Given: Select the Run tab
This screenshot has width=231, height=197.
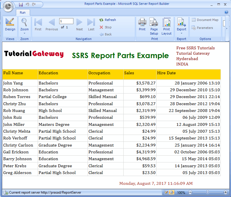Looking at the screenshot, I should [x=22, y=12].
